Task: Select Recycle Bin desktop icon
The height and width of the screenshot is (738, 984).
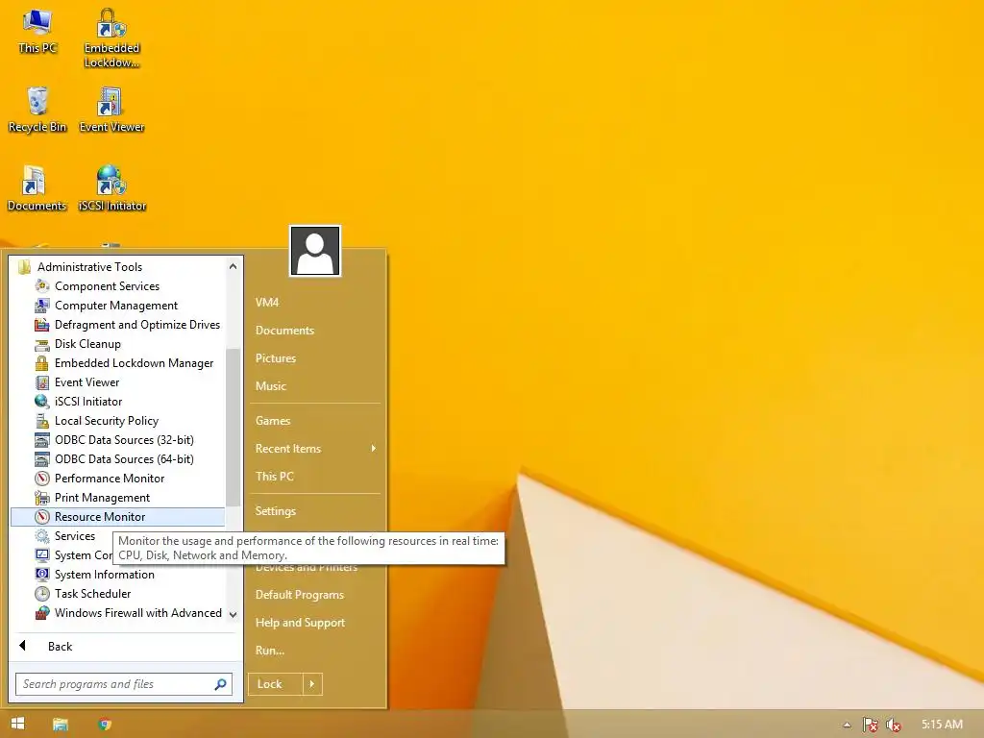Action: 37,110
